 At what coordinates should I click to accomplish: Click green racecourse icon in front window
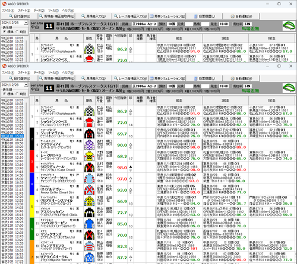pyautogui.click(x=289, y=88)
